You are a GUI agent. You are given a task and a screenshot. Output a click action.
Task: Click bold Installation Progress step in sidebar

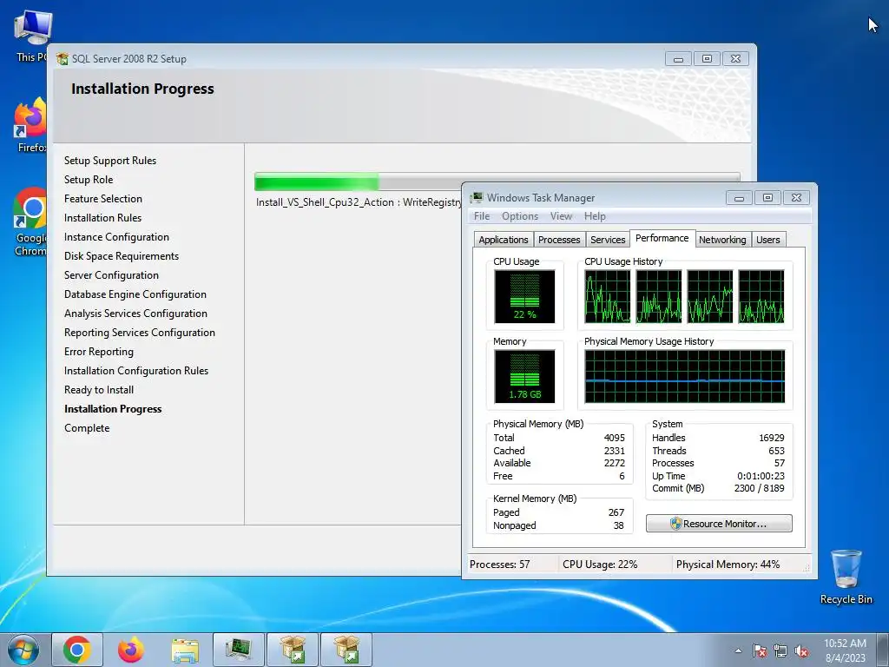tap(113, 409)
